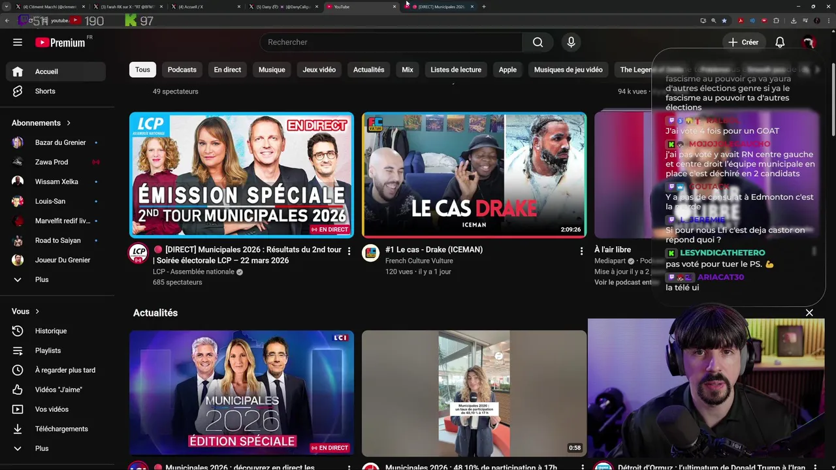The image size is (836, 470).
Task: Open options menu for LCP Municipales video
Action: [349, 251]
